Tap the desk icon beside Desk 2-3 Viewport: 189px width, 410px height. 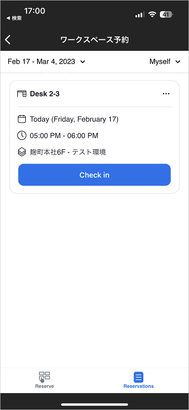(x=22, y=94)
